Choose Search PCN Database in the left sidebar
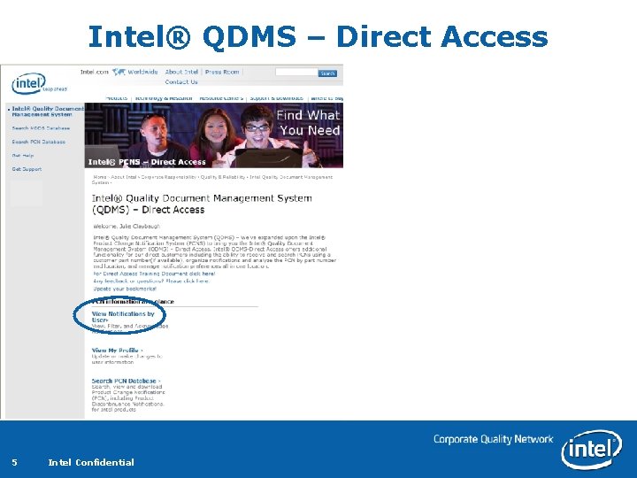 coord(39,143)
